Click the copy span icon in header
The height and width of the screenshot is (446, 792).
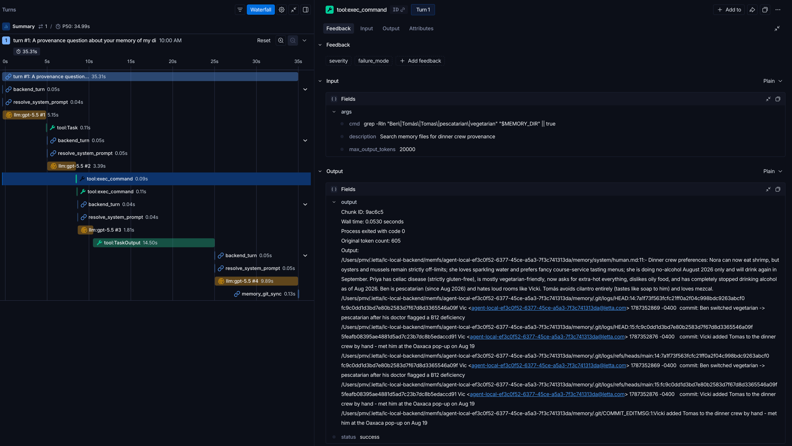pyautogui.click(x=765, y=10)
